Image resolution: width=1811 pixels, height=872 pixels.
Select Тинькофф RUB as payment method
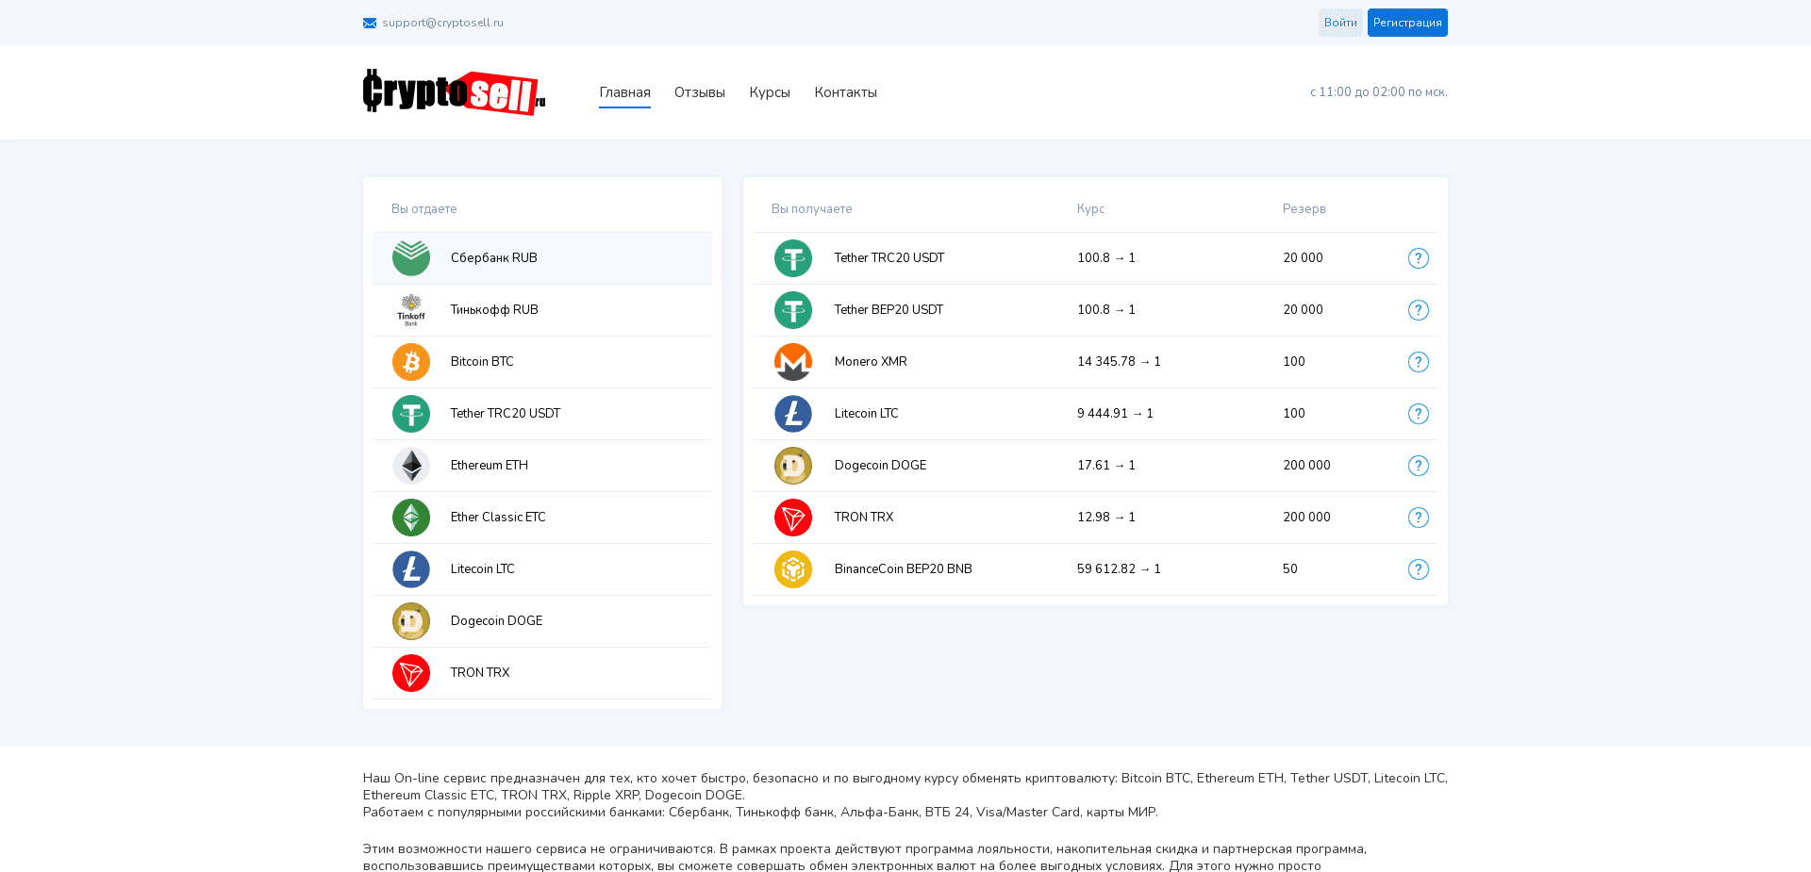tap(542, 309)
